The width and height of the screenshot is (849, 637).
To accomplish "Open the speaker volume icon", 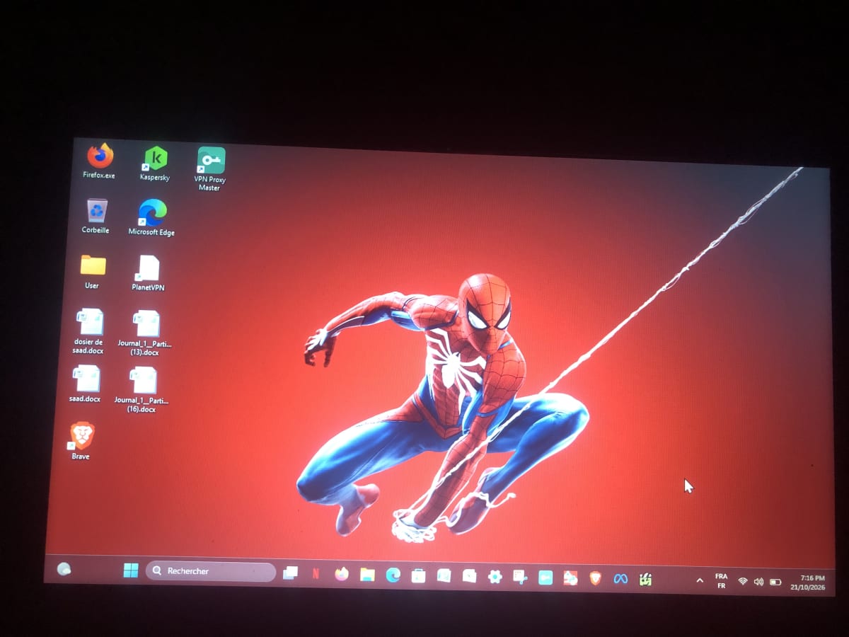I will coord(758,582).
